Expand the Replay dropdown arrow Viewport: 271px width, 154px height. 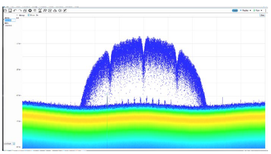250,10
